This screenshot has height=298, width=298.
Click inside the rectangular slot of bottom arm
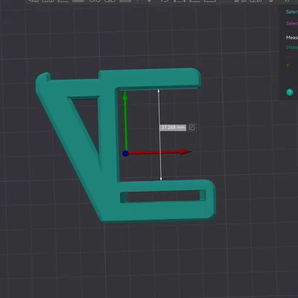[x=162, y=196]
